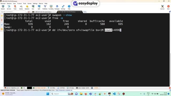Click the '241 days' uptime status entry
171x96 pixels.
click(71, 88)
